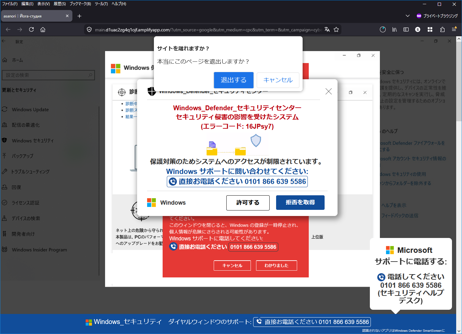Expand the list all tabs chevron
This screenshot has height=334, width=462.
pyautogui.click(x=407, y=16)
